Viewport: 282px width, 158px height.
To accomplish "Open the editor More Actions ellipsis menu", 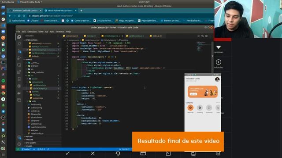I will pos(210,36).
